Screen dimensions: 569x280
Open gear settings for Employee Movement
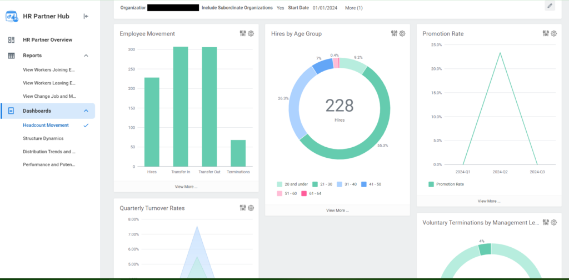pyautogui.click(x=251, y=33)
